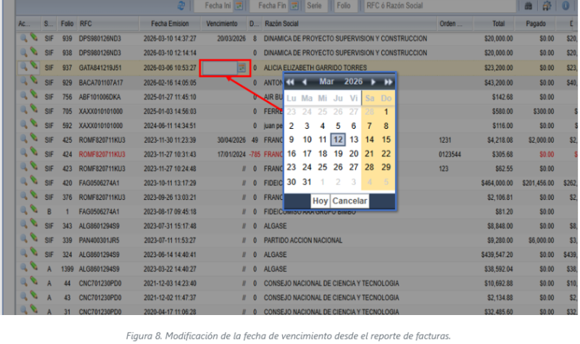This screenshot has height=344, width=580.
Task: Click the pencil icon on the folio 425 row
Action: 33,139
